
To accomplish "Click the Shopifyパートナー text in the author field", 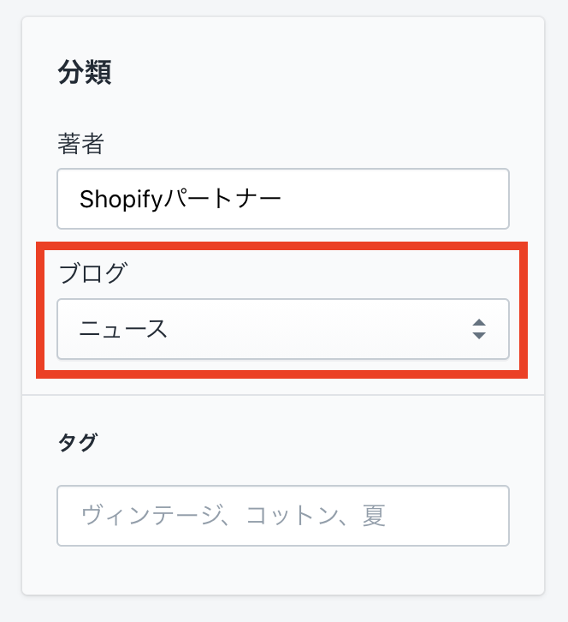I will pyautogui.click(x=180, y=199).
